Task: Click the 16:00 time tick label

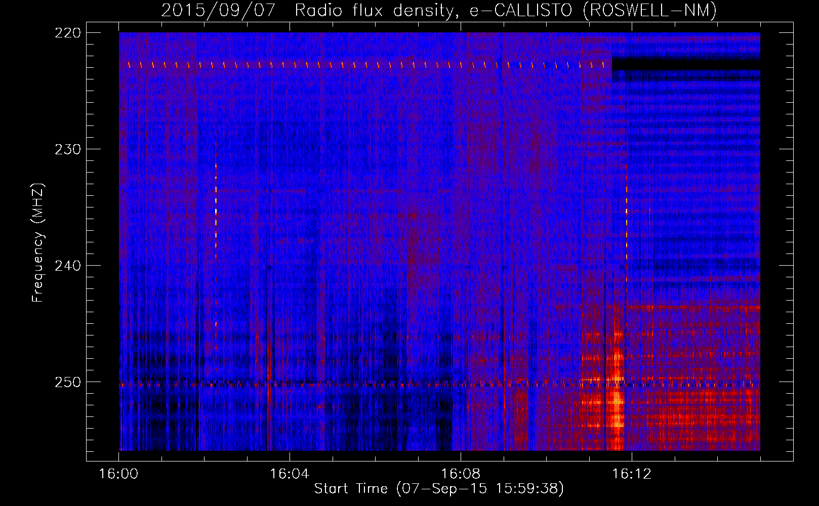Action: [x=118, y=474]
